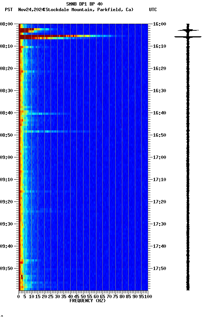Viewport: 204px width, 320px height.
Task: Click the strongest broadband event near 08:06
Action: (x=72, y=37)
